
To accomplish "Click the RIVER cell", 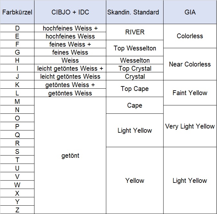I will click(135, 32).
